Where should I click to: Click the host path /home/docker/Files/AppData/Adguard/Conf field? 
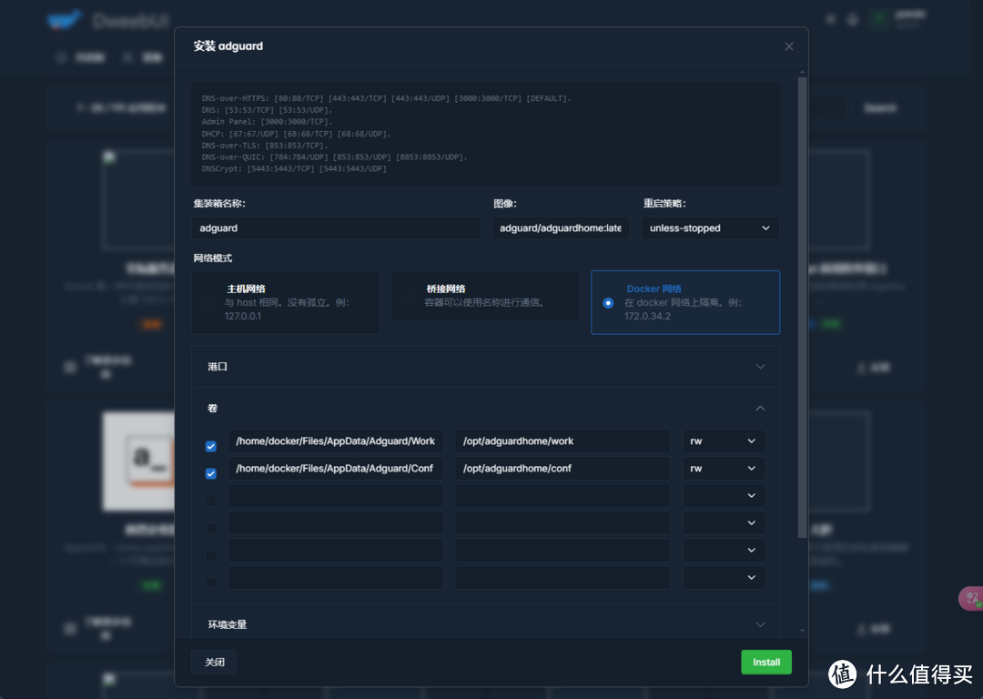(335, 469)
